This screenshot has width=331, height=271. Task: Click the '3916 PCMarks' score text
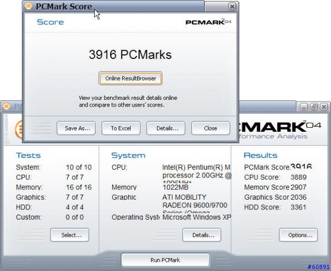pos(130,54)
